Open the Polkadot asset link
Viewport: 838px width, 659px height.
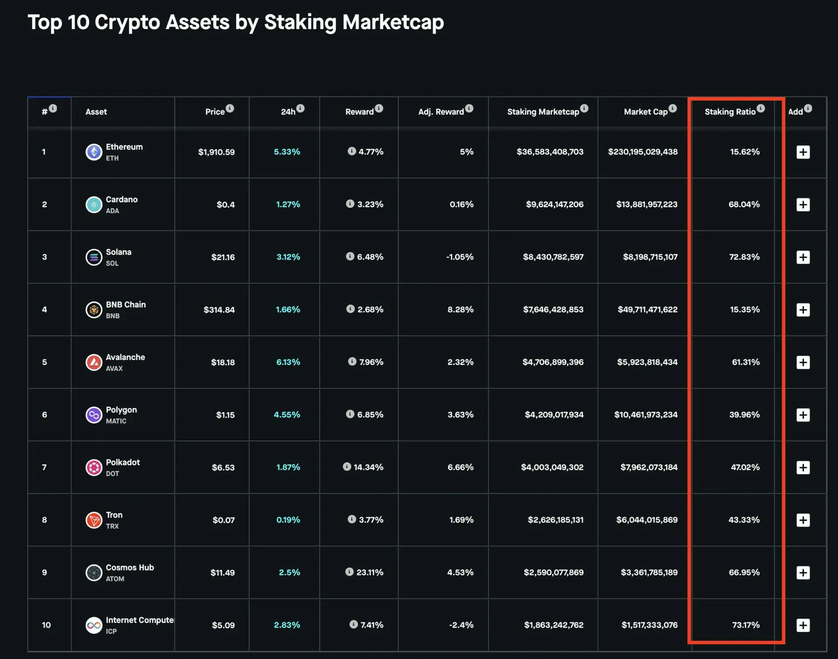[x=123, y=462]
